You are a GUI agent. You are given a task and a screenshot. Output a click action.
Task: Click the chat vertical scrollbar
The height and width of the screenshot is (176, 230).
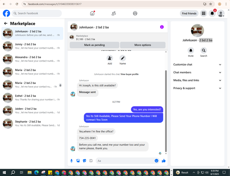tap(166, 111)
